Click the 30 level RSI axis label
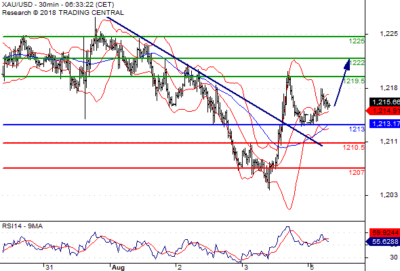This screenshot has height=271, width=400. [x=394, y=257]
